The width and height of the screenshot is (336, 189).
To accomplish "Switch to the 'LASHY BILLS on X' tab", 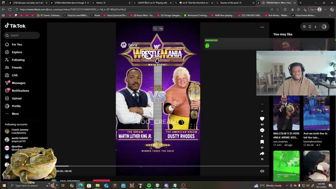I will click(153, 3).
